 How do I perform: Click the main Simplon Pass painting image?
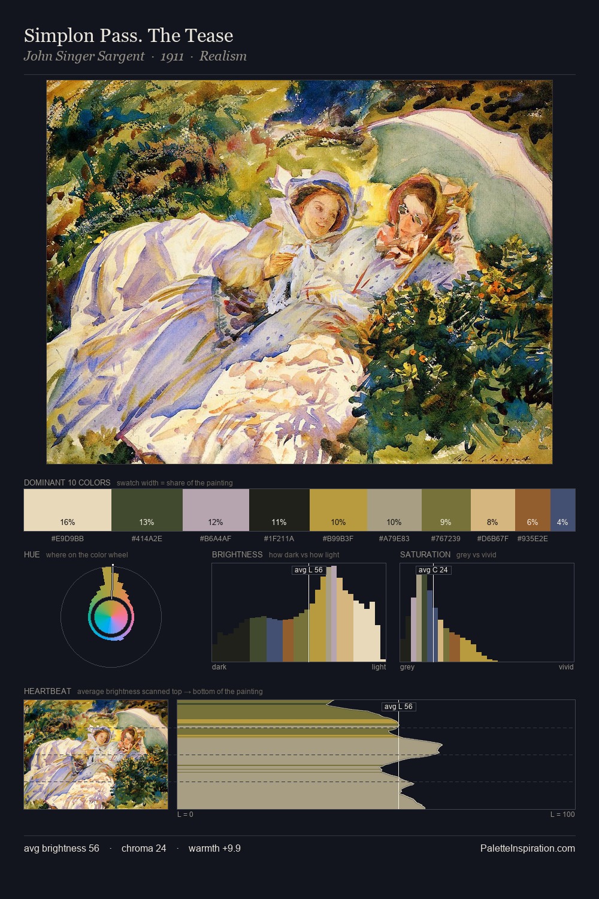pos(299,272)
